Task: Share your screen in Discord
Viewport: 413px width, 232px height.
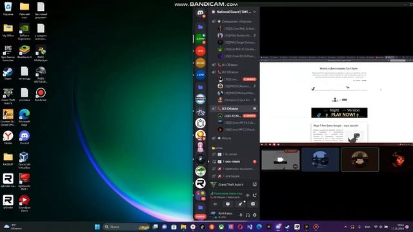Action: (228, 204)
